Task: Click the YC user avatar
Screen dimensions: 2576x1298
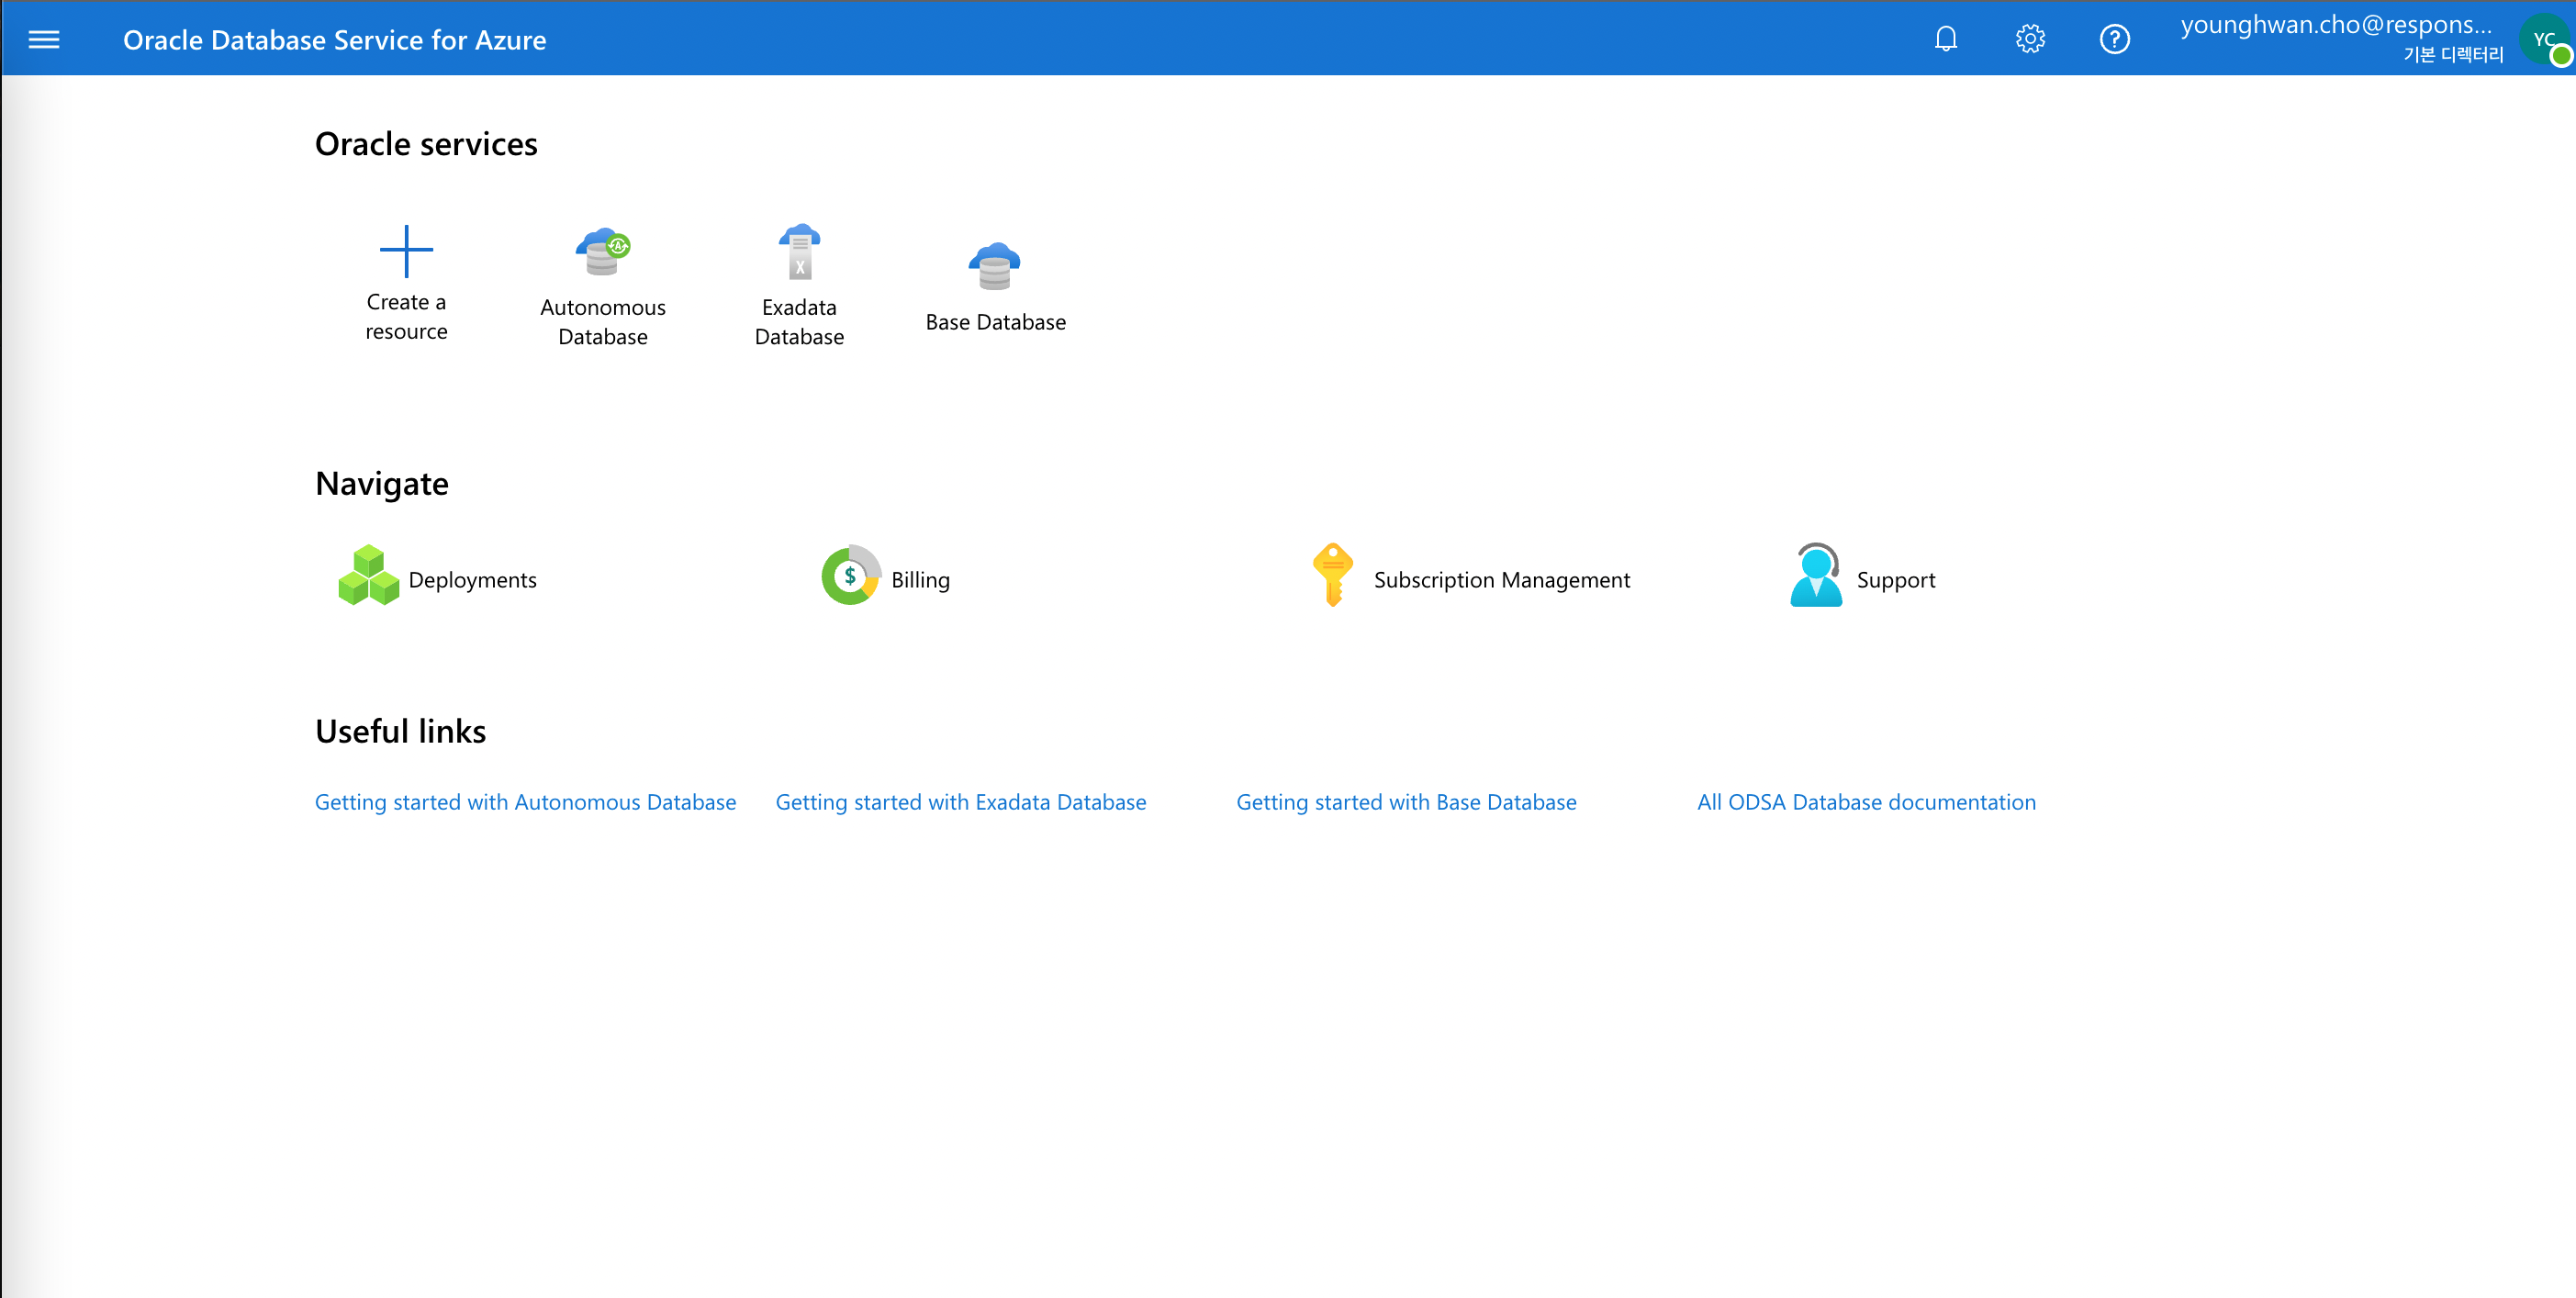Action: (x=2546, y=40)
